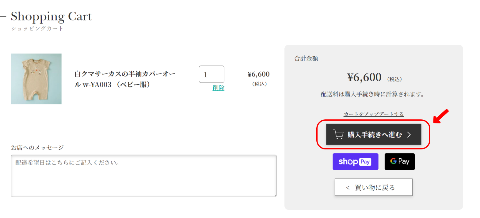Click the Shopping Cart page heading
This screenshot has width=480, height=218.
(51, 17)
